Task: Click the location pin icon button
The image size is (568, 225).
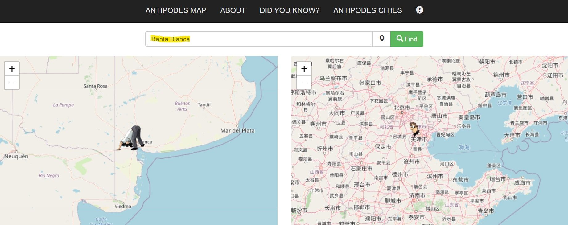Action: click(382, 39)
